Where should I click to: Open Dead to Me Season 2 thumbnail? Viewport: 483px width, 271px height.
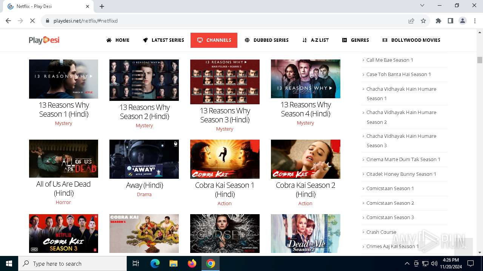[x=306, y=233]
